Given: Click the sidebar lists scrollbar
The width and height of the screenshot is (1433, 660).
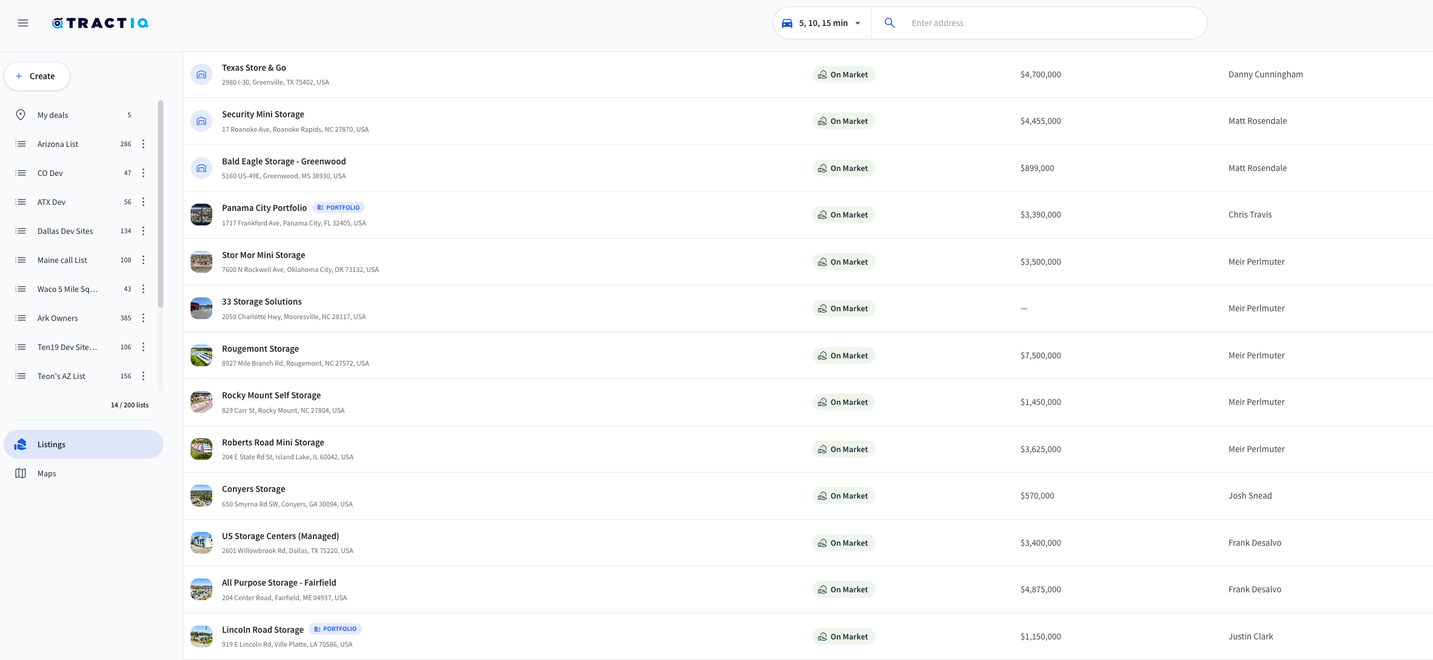Looking at the screenshot, I should tap(160, 204).
